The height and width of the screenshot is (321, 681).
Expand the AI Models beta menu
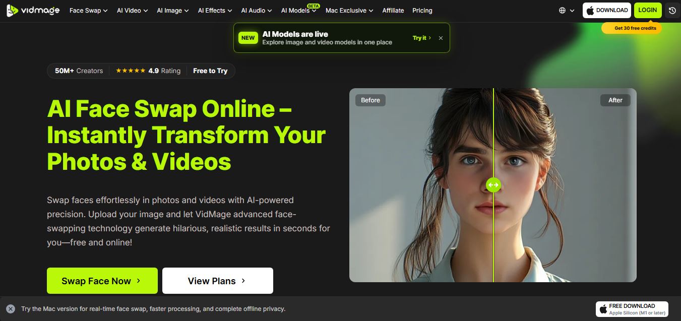point(298,10)
